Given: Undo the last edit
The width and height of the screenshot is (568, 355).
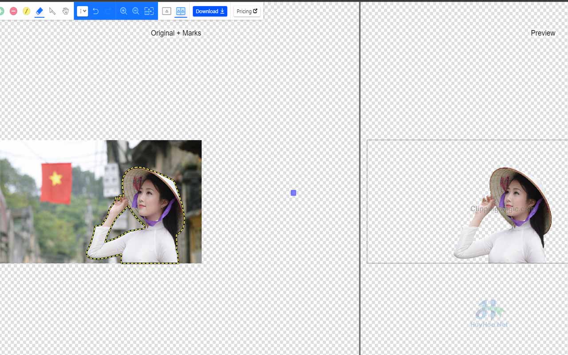Looking at the screenshot, I should (x=95, y=11).
